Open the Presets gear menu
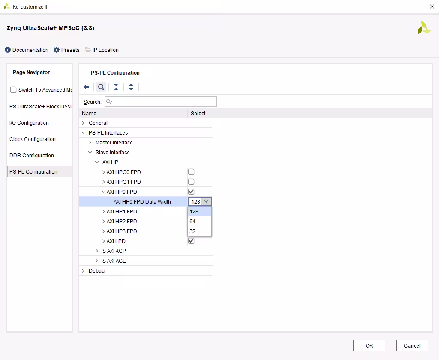The height and width of the screenshot is (360, 439). (57, 50)
